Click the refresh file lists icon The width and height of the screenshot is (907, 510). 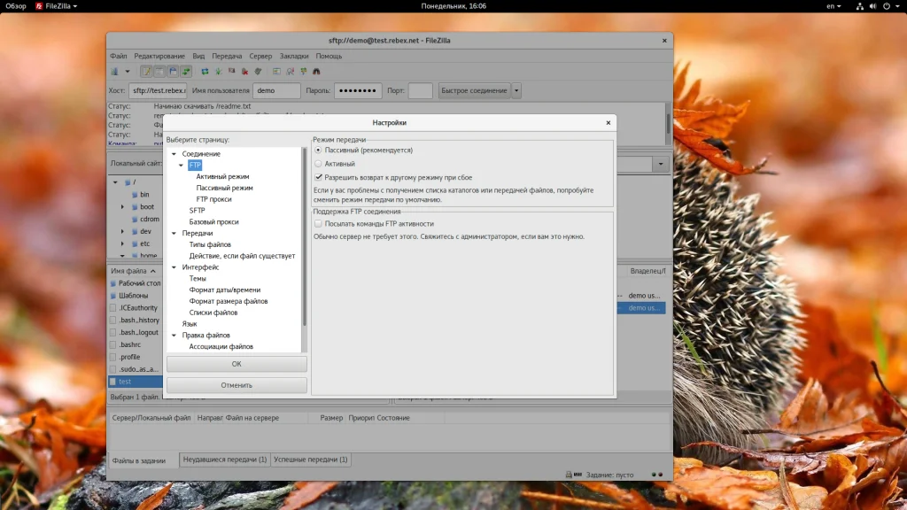pos(205,72)
